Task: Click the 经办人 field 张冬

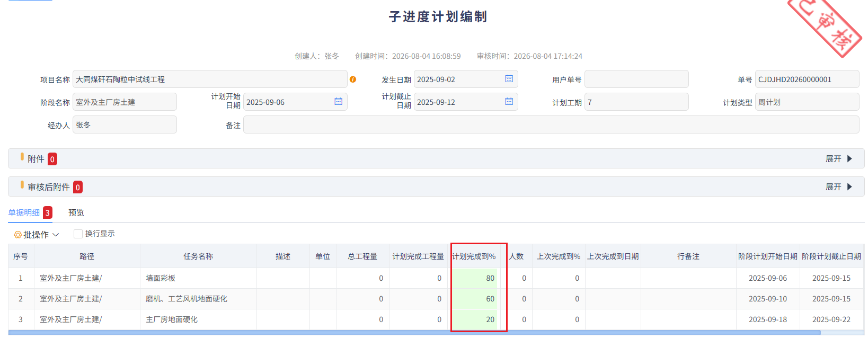Action: point(125,125)
